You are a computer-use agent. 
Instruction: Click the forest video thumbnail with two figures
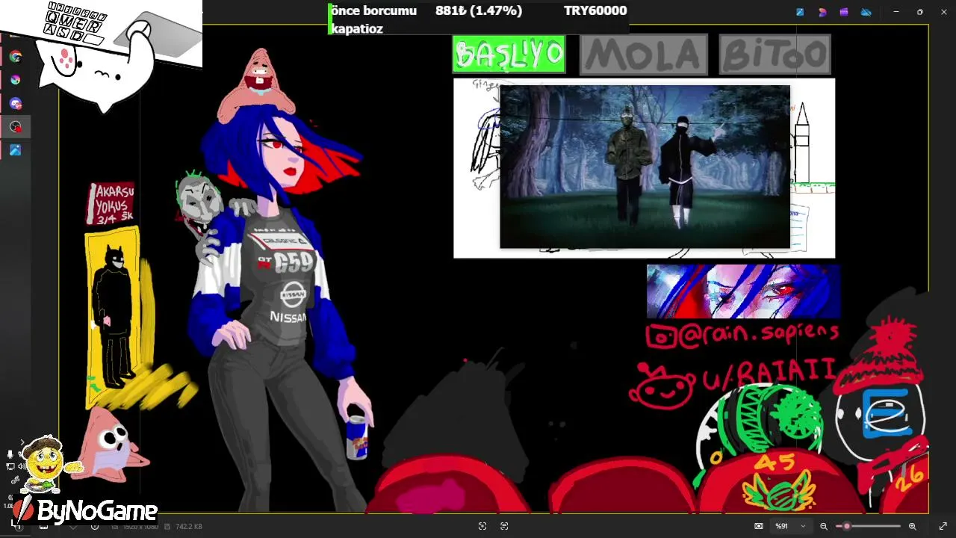pyautogui.click(x=645, y=166)
